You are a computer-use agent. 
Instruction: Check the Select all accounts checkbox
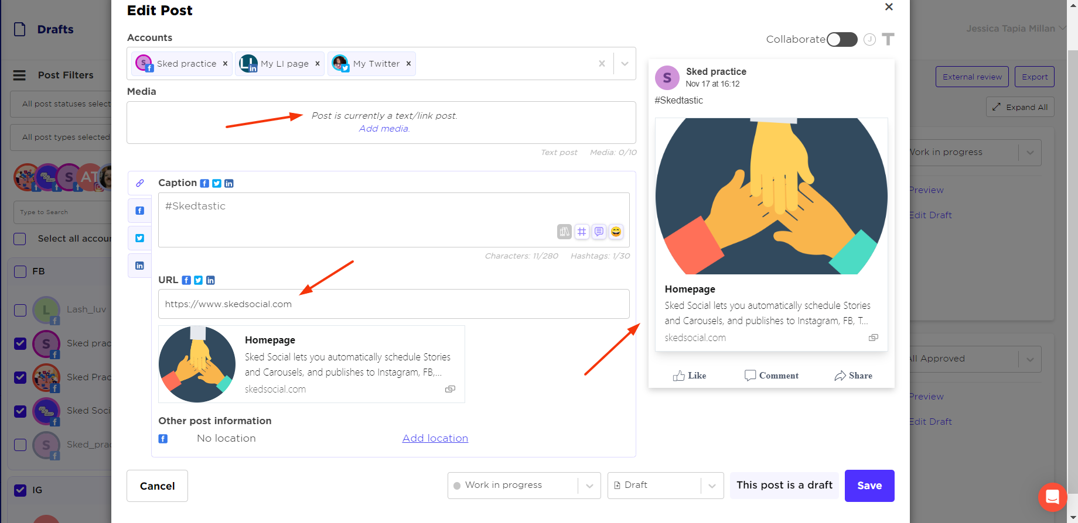point(20,239)
